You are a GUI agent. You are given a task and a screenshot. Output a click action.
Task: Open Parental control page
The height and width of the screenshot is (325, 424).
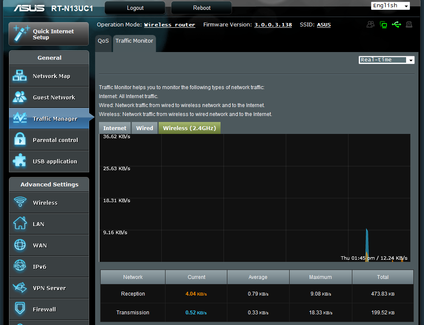point(49,140)
